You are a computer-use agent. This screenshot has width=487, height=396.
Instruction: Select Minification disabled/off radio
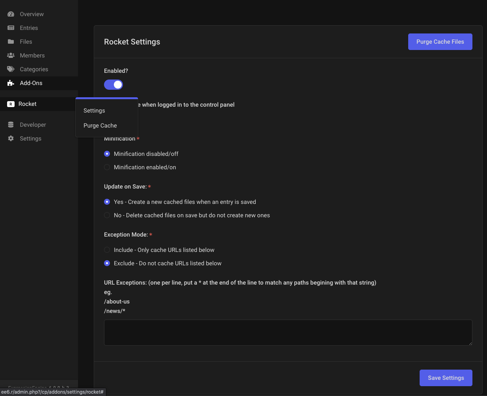click(107, 154)
